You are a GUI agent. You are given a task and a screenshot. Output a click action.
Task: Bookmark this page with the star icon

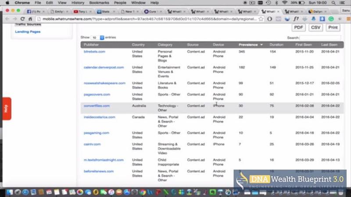(261, 19)
